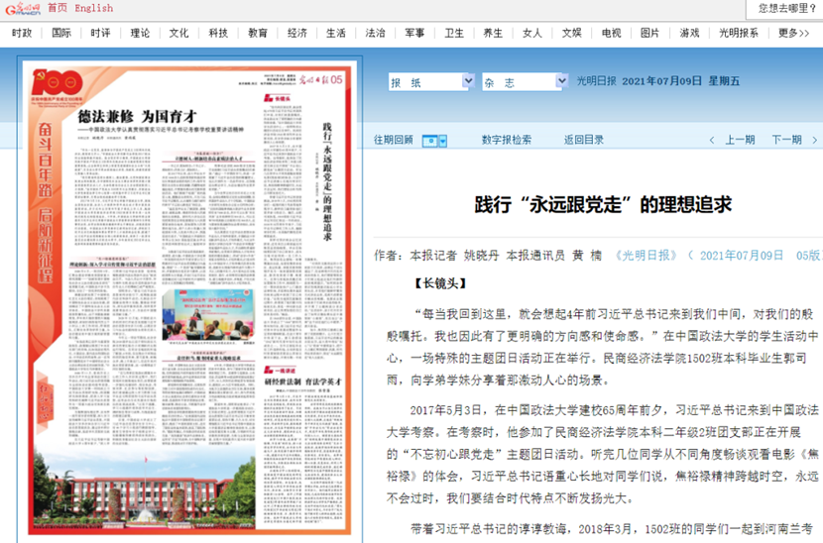823x543 pixels.
Task: Open the 电视 menu item
Action: pos(611,33)
